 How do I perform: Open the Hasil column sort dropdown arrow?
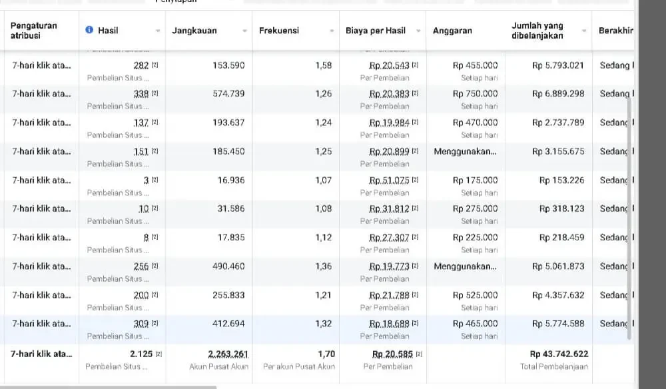coord(158,31)
